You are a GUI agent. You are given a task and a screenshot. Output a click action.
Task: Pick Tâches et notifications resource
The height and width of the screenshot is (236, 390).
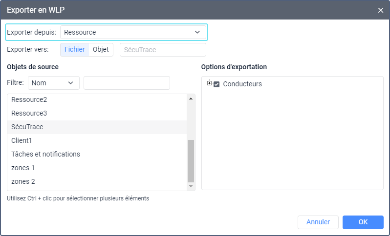45,154
